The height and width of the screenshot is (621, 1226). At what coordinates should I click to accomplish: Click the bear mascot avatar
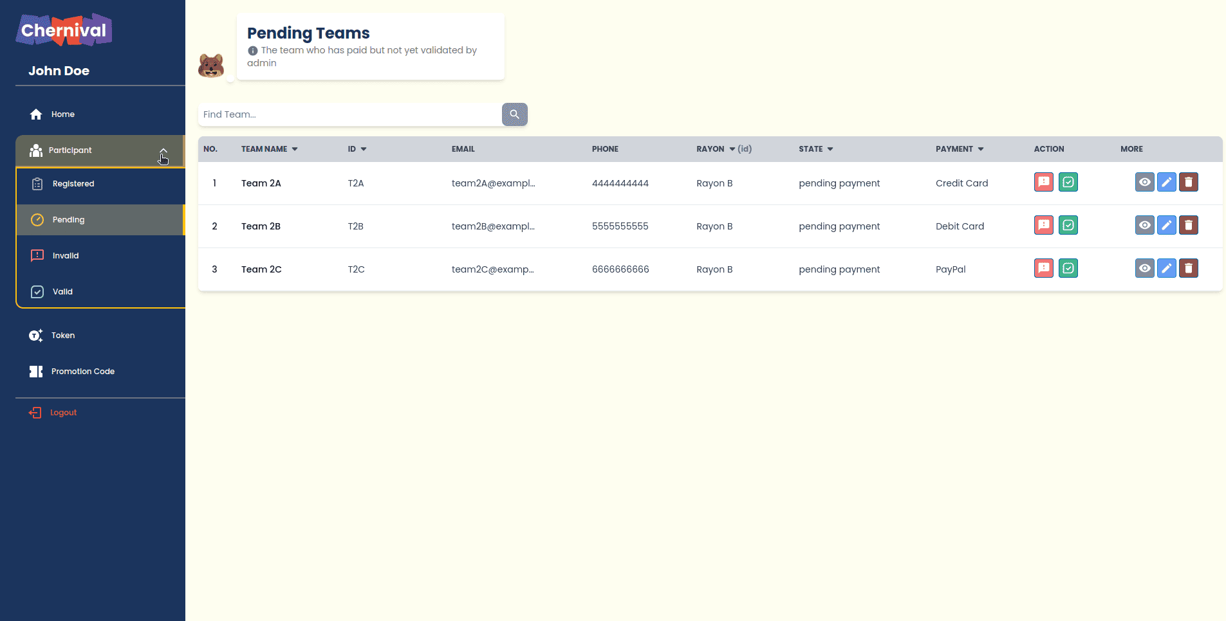tap(211, 66)
